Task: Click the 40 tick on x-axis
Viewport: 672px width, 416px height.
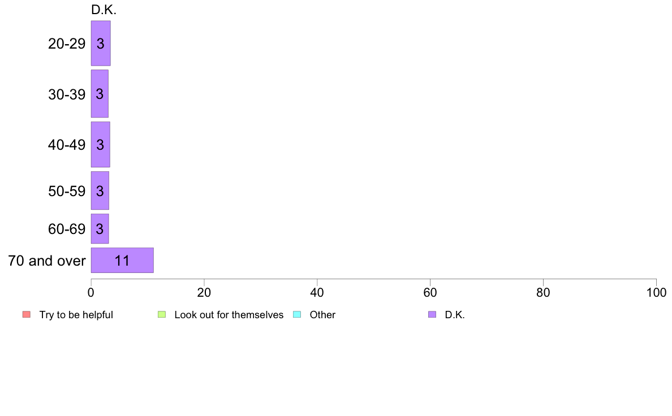Action: pos(317,293)
